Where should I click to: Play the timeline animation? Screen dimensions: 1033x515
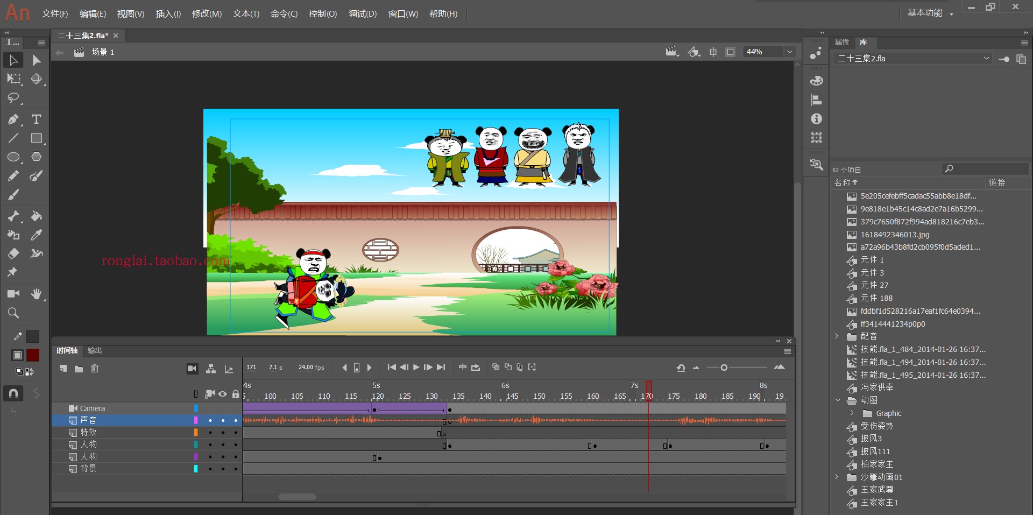(416, 367)
